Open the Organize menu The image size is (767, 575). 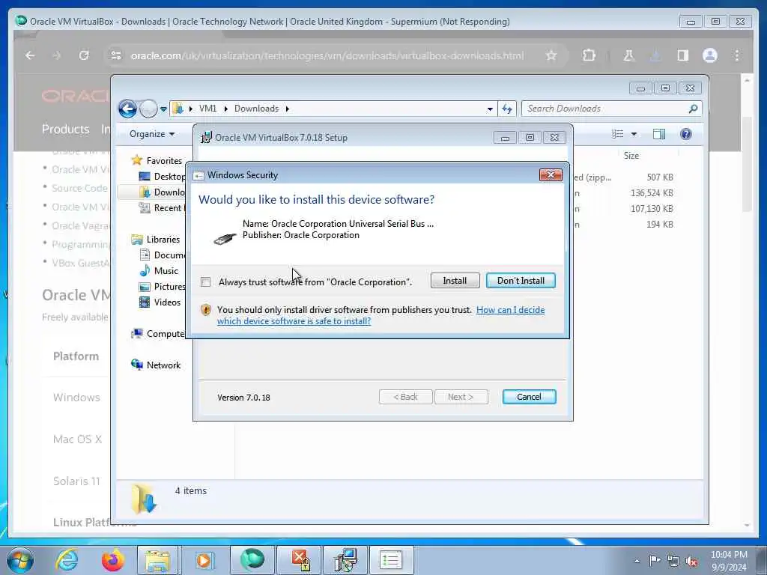[x=151, y=134]
